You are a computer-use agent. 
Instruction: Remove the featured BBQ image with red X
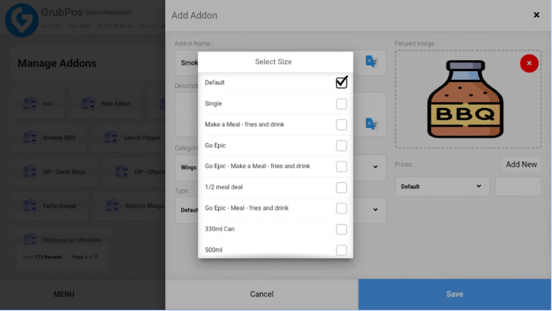point(529,63)
